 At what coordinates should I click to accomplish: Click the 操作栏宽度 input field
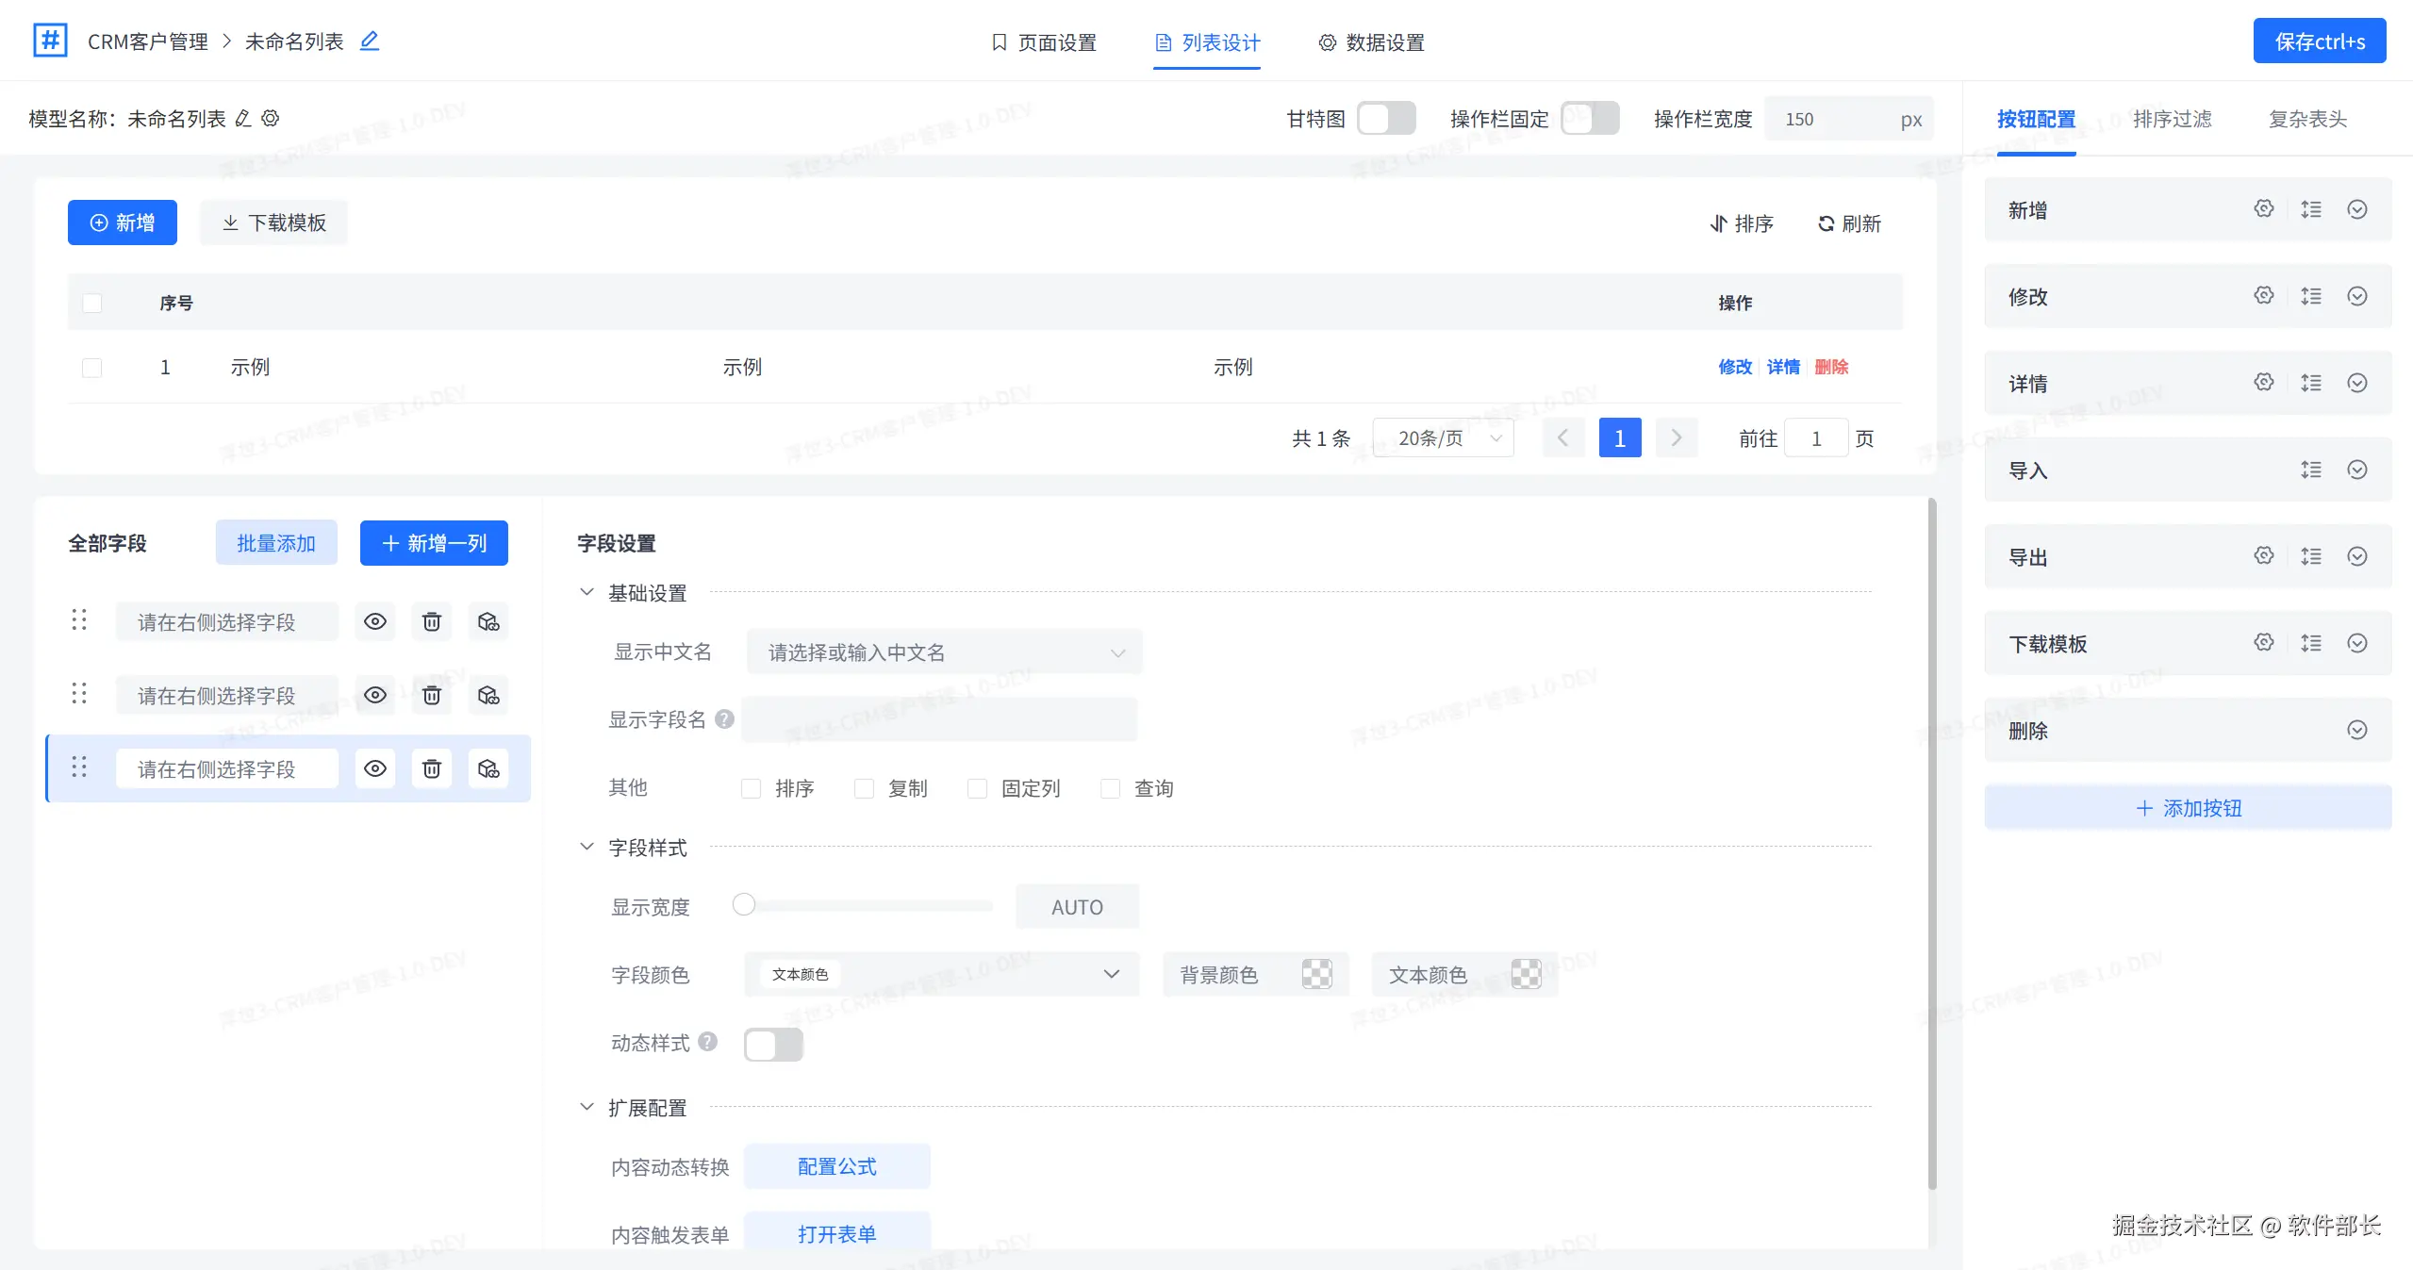1834,120
